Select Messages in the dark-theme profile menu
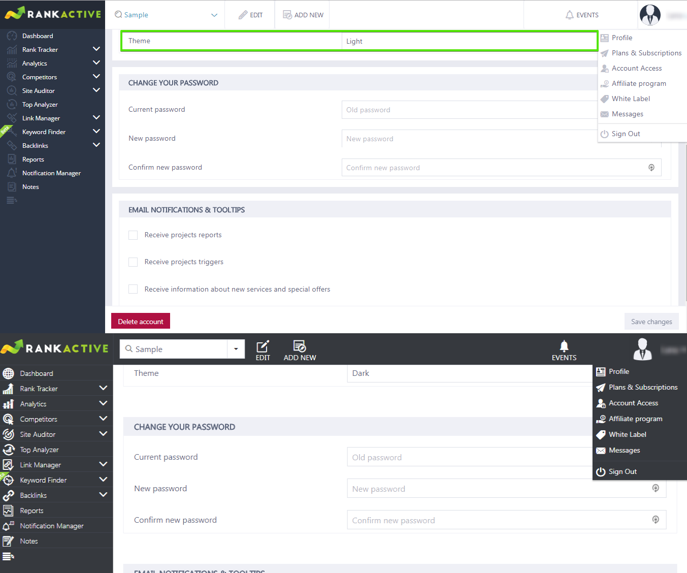687x573 pixels. (x=624, y=450)
